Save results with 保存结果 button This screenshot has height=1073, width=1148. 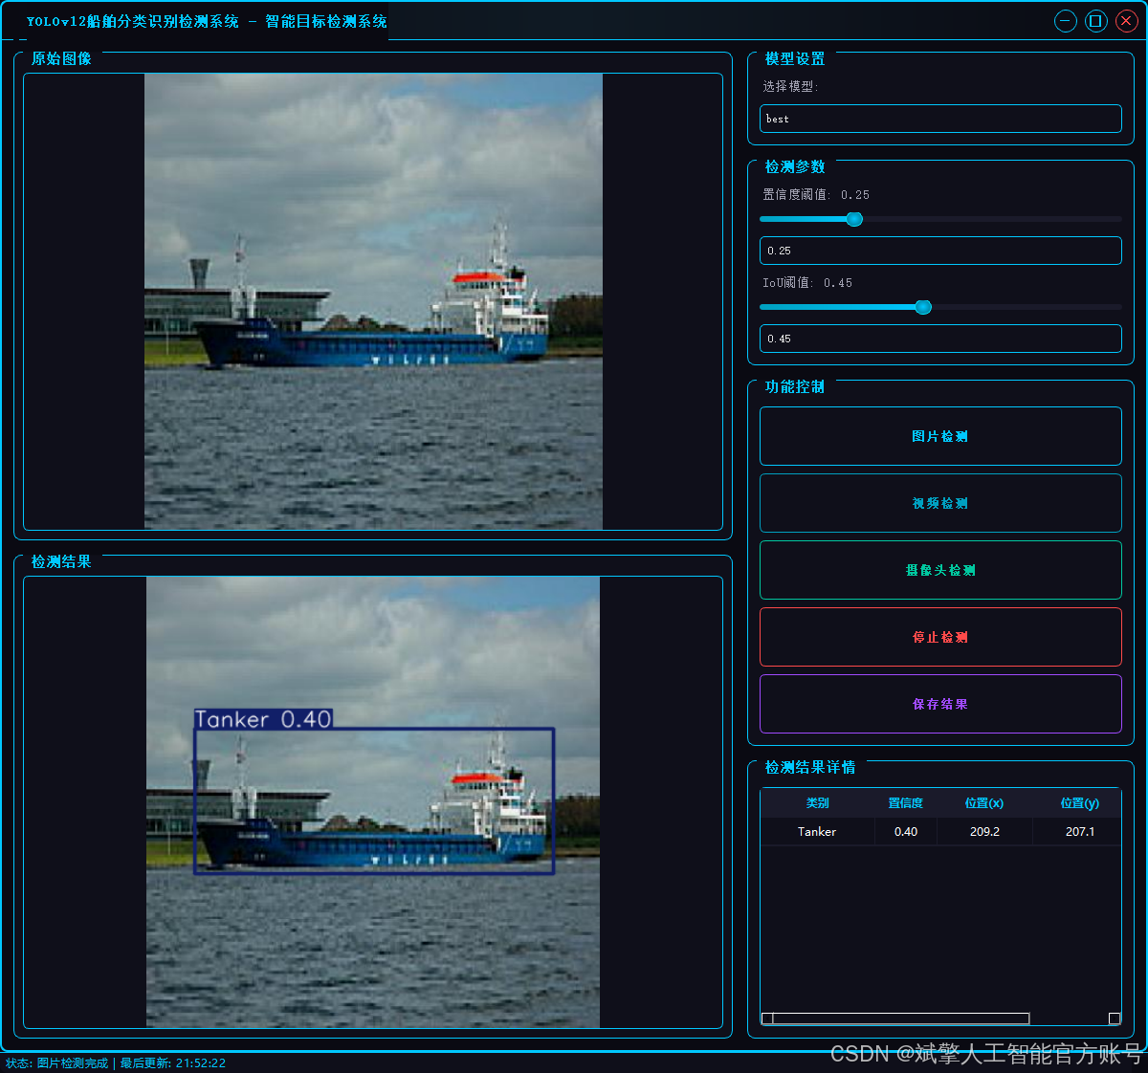click(x=940, y=704)
